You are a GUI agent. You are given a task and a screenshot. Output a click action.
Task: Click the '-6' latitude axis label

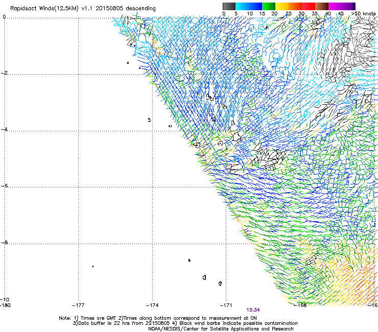[4, 185]
